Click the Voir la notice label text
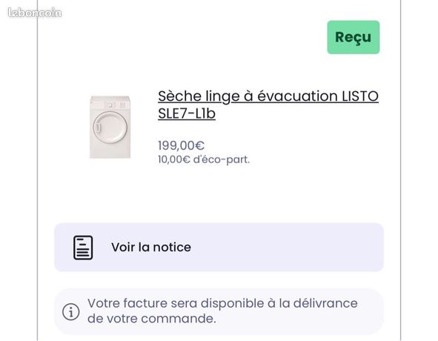Viewport: 438px width, 341px height. point(151,248)
